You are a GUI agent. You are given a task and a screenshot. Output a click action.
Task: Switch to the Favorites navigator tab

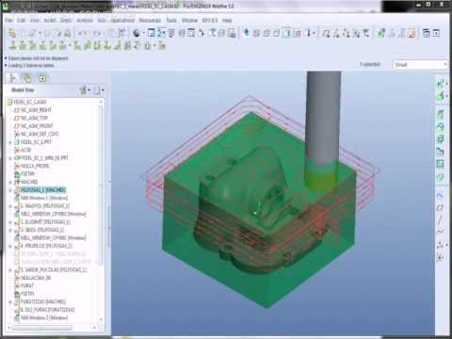pyautogui.click(x=42, y=78)
